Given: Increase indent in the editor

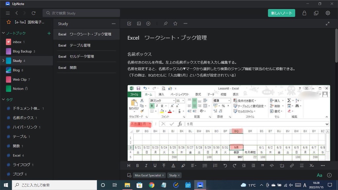Looking at the screenshot, I should point(244,166).
